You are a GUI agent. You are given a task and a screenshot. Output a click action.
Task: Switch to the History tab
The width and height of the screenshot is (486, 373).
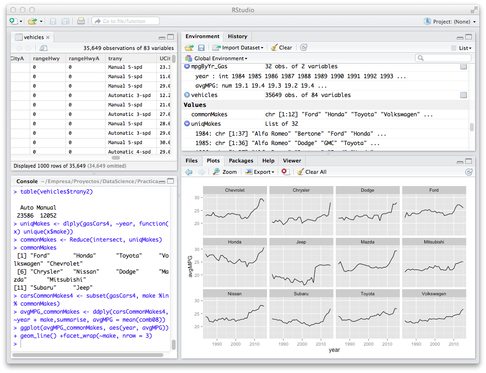coord(237,36)
